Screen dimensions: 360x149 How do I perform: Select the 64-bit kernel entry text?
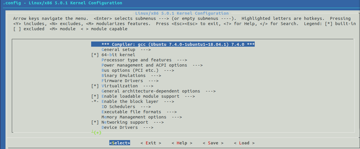(118, 55)
